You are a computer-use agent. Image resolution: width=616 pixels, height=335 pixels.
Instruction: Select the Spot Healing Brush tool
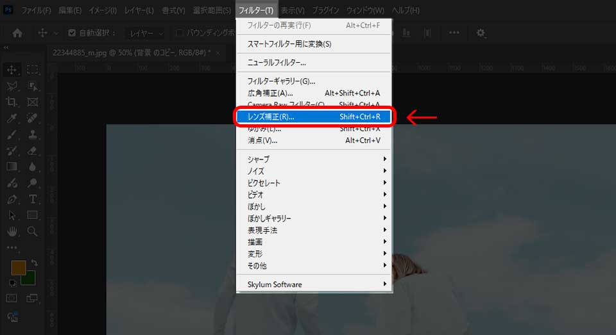pos(32,118)
